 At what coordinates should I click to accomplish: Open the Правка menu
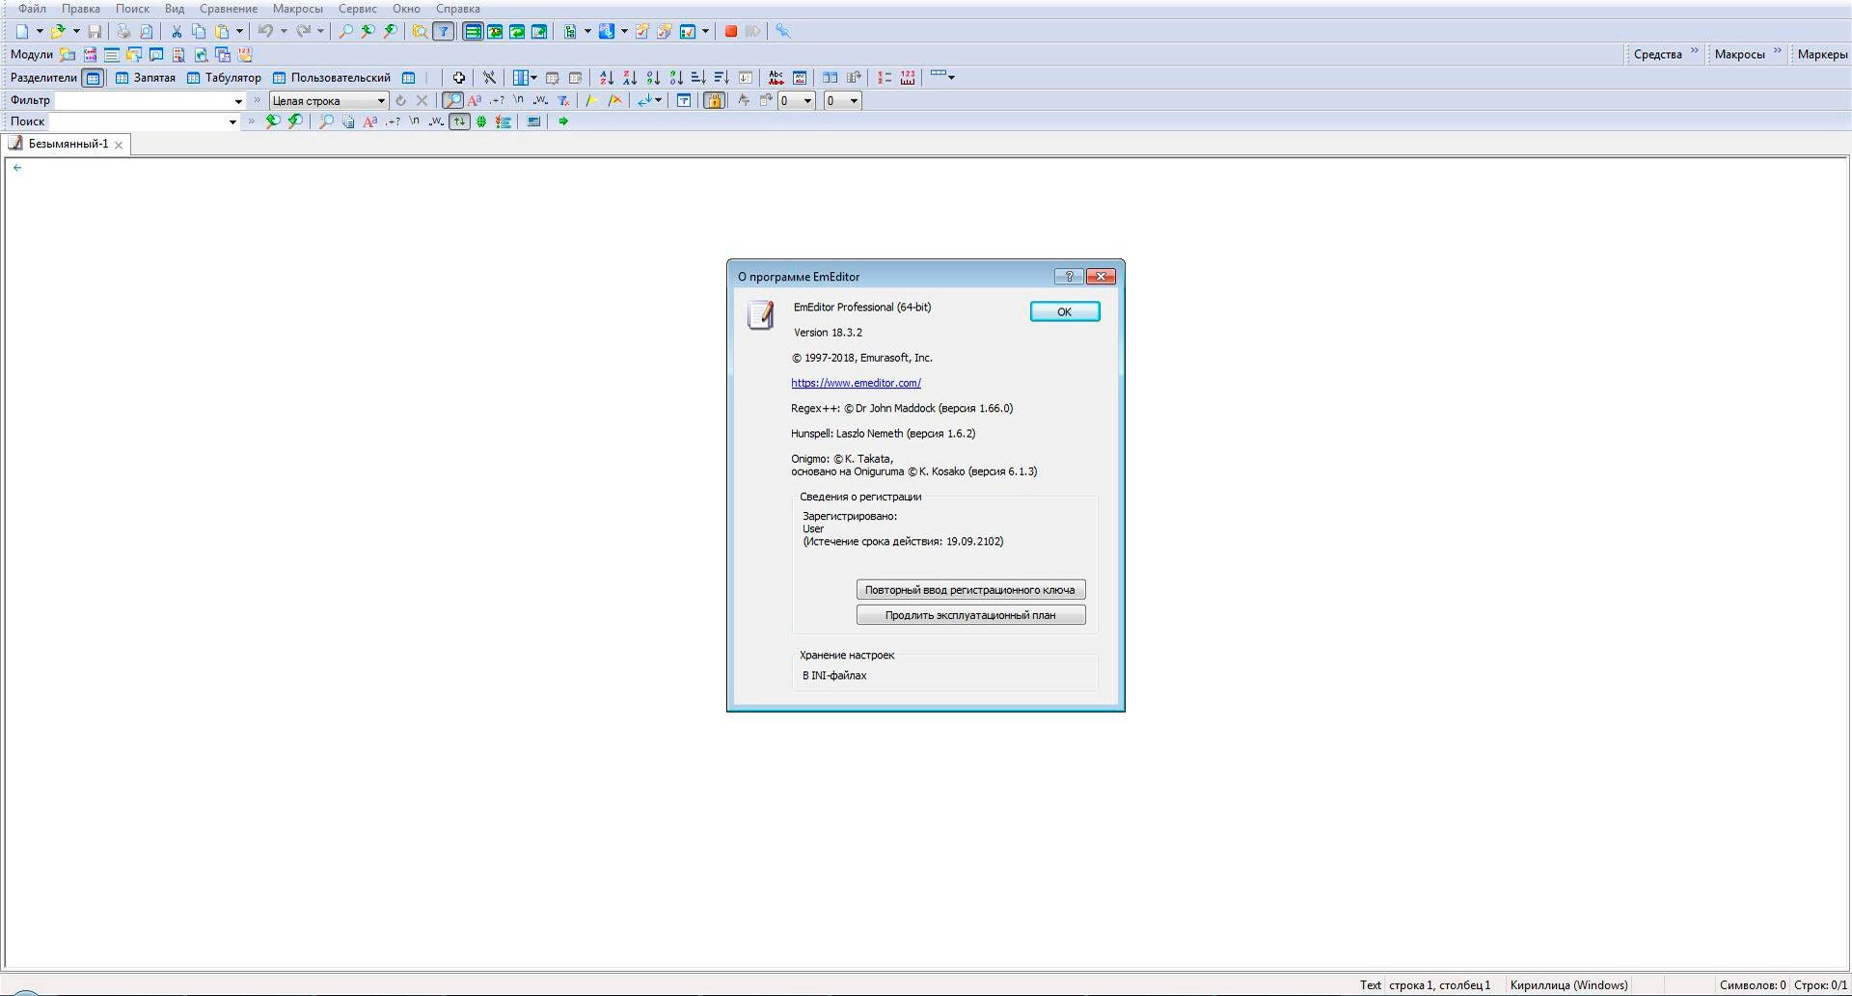pos(81,9)
